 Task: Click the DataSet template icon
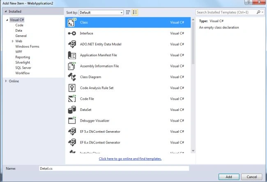tap(72, 110)
